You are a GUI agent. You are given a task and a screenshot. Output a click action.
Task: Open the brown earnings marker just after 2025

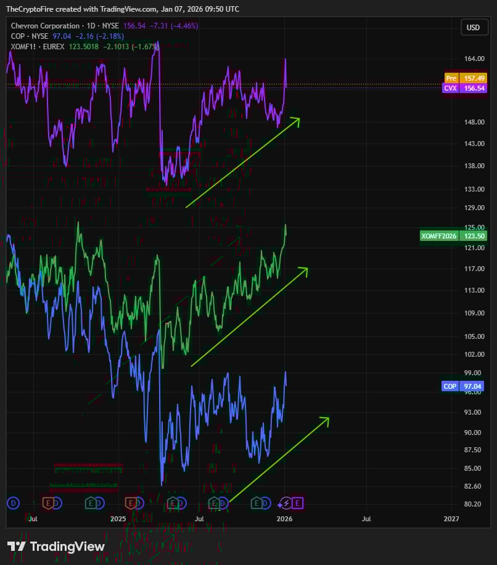tap(131, 503)
